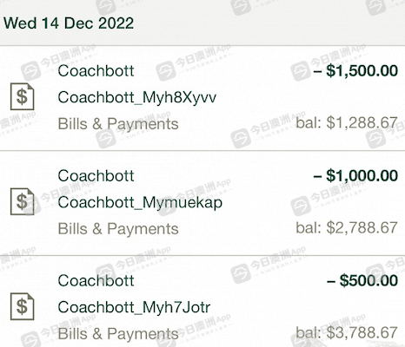Open the $500.00 Coachbott transaction
Screen dimensions: 405x347
coord(202,302)
